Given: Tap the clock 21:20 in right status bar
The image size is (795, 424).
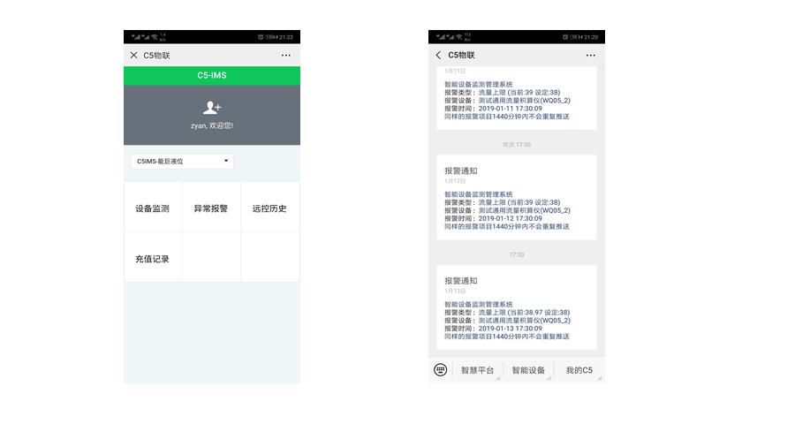Looking at the screenshot, I should point(591,37).
